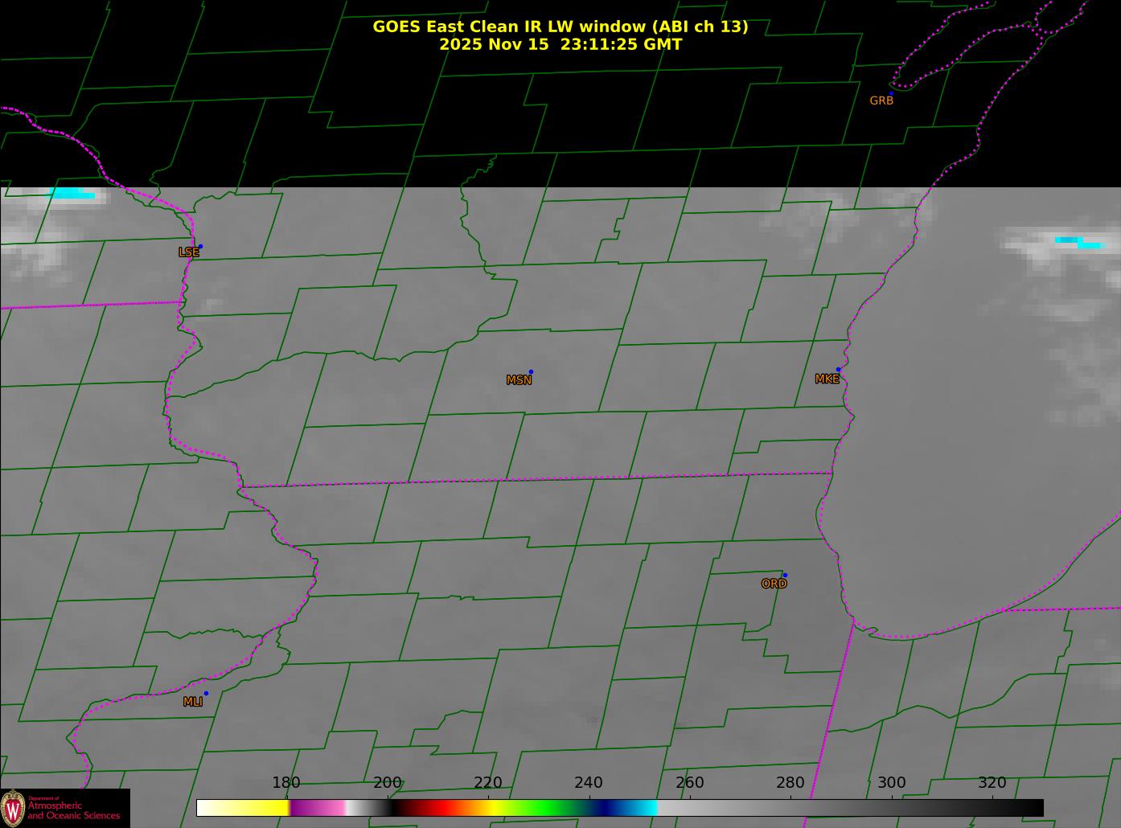Select the MSN station label
The width and height of the screenshot is (1121, 828).
click(x=519, y=380)
